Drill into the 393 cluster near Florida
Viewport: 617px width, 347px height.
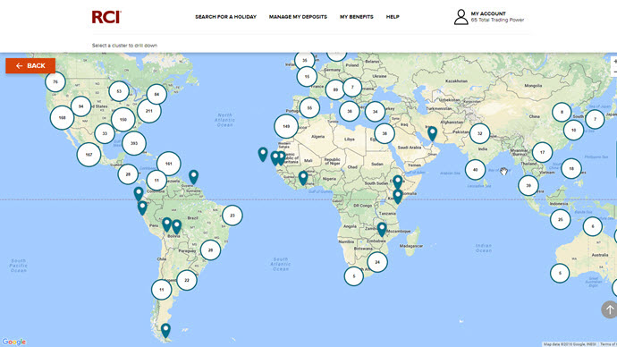tap(134, 143)
